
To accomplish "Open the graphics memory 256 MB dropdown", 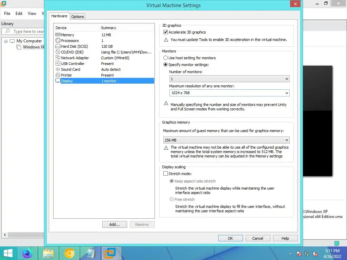I will [x=226, y=140].
